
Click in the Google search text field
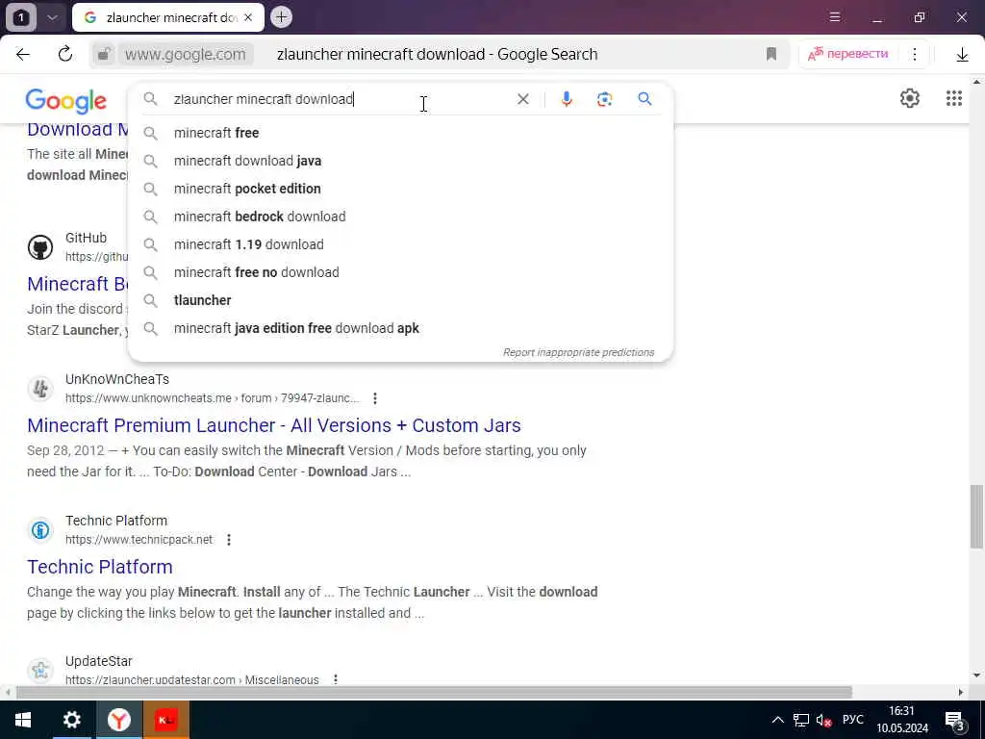(340, 99)
